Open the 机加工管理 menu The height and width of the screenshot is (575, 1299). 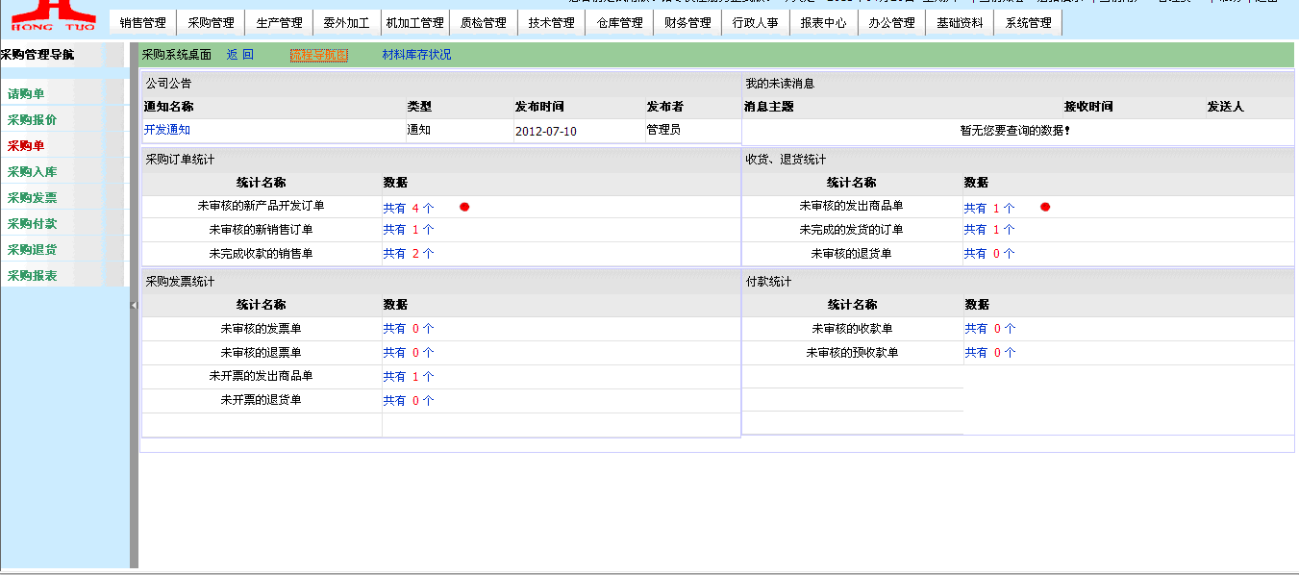pos(415,23)
